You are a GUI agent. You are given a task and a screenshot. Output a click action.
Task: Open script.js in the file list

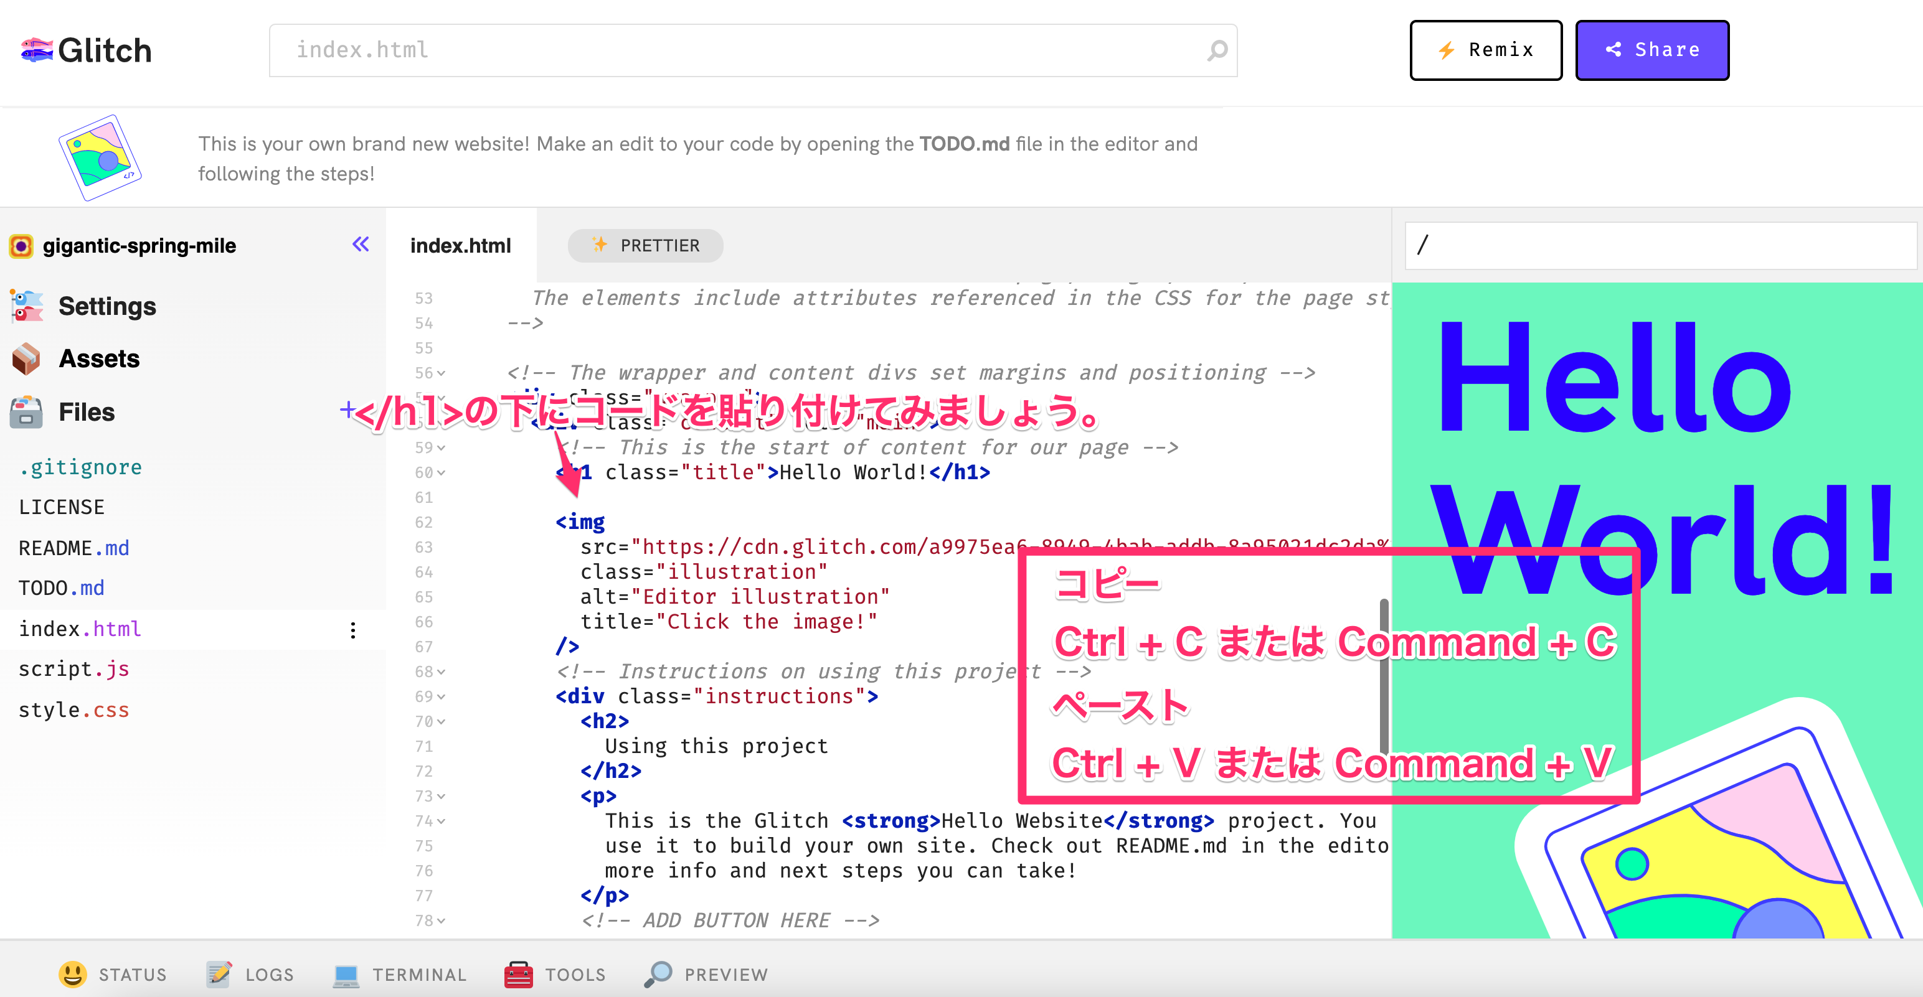74,668
